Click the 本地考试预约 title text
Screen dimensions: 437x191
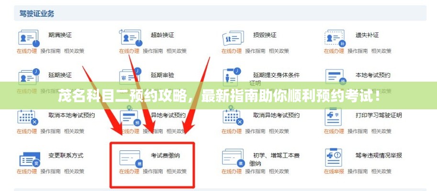click(x=372, y=75)
